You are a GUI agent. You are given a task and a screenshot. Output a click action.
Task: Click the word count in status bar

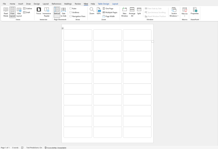[15, 147]
